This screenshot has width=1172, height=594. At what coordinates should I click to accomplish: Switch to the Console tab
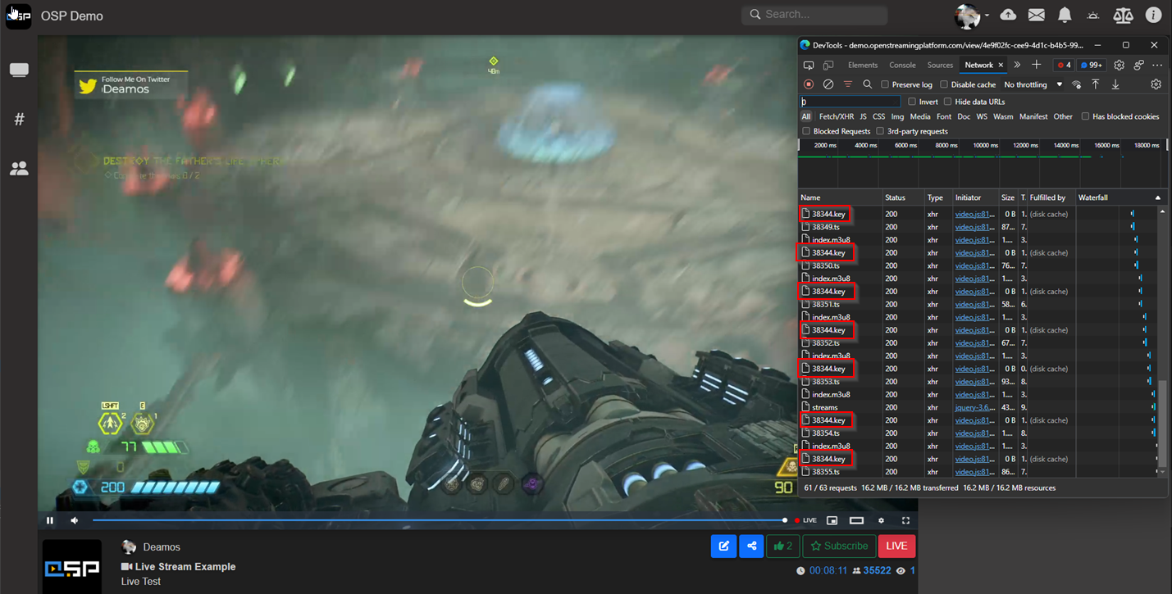pyautogui.click(x=902, y=65)
